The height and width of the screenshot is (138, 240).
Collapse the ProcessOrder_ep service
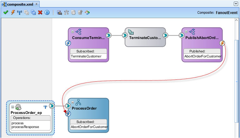click(x=12, y=107)
